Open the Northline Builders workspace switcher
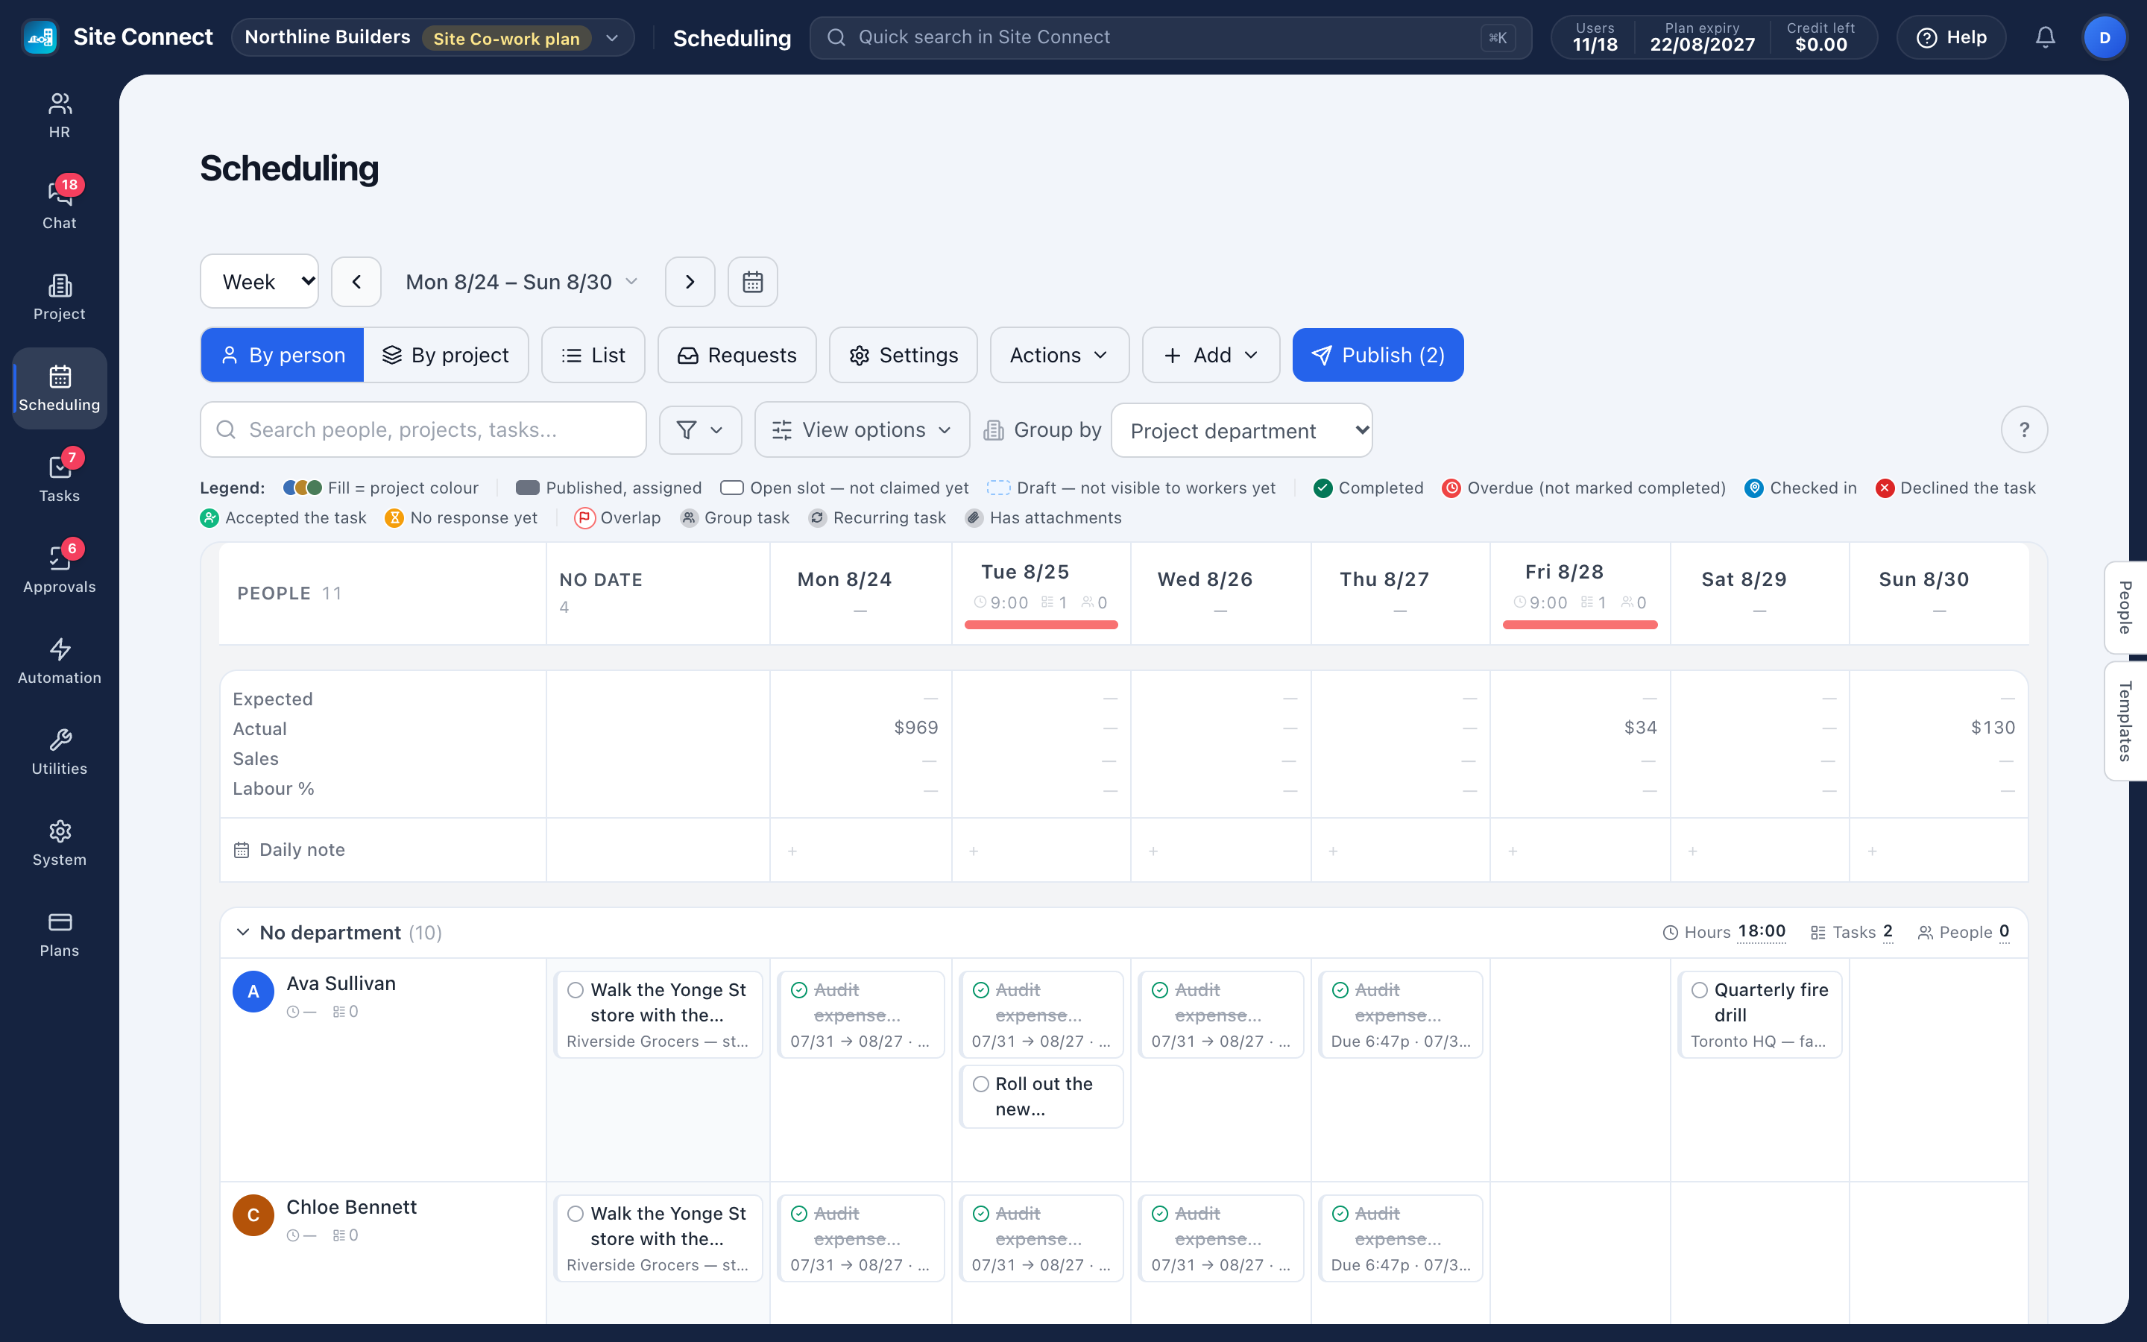This screenshot has height=1342, width=2147. pyautogui.click(x=432, y=37)
